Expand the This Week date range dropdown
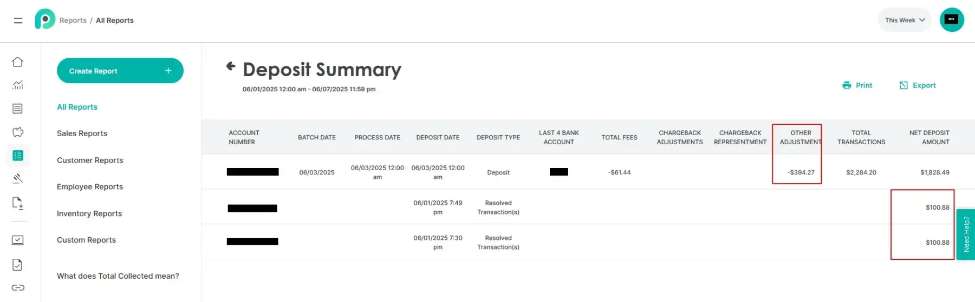The image size is (975, 302). [905, 20]
